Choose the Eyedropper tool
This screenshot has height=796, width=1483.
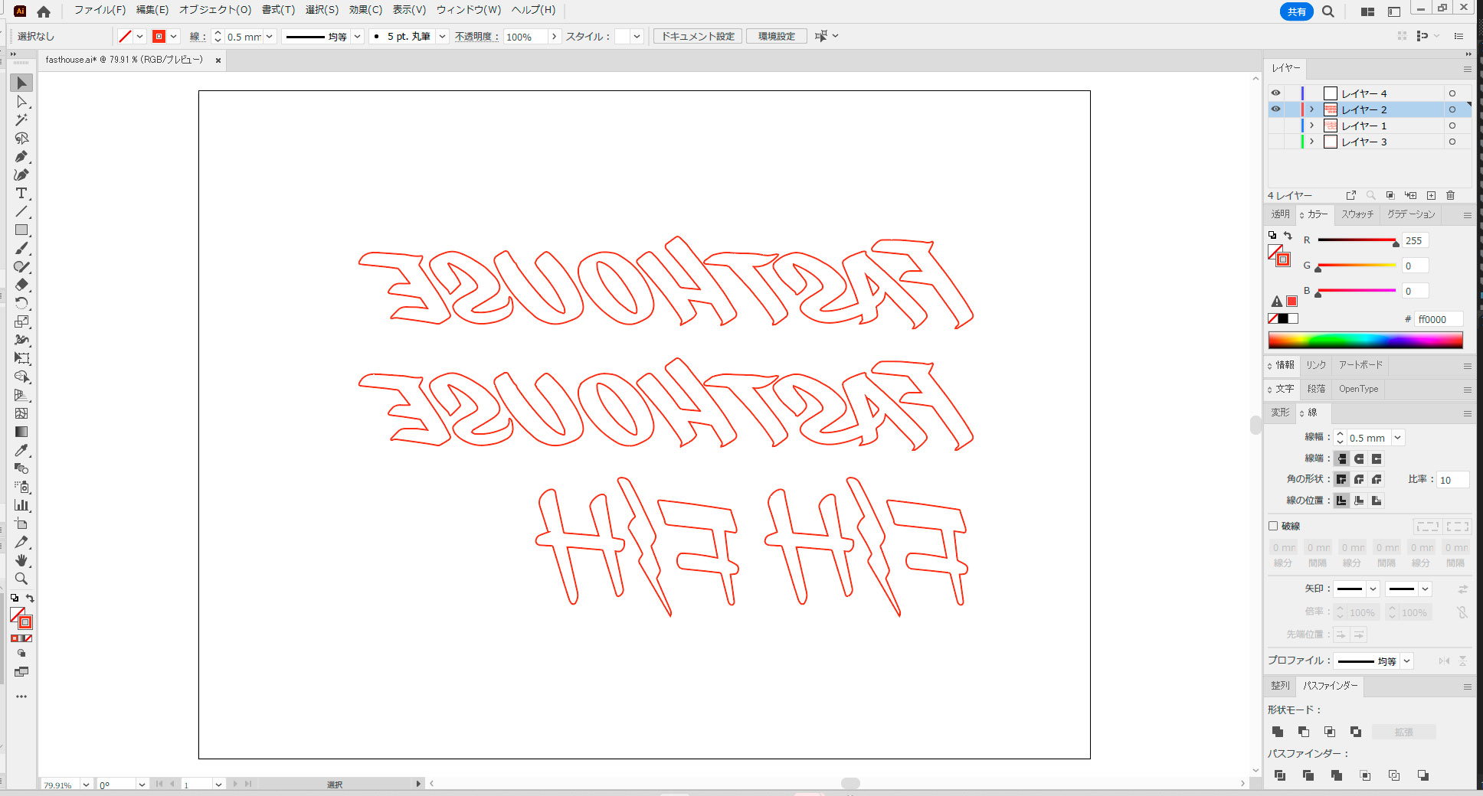click(x=21, y=450)
